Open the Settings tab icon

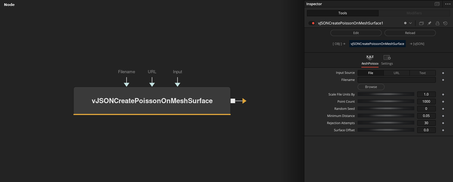pyautogui.click(x=387, y=60)
